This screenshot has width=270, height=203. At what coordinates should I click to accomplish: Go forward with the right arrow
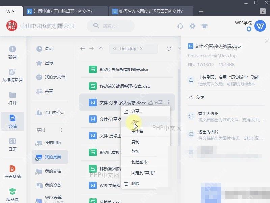click(x=92, y=49)
